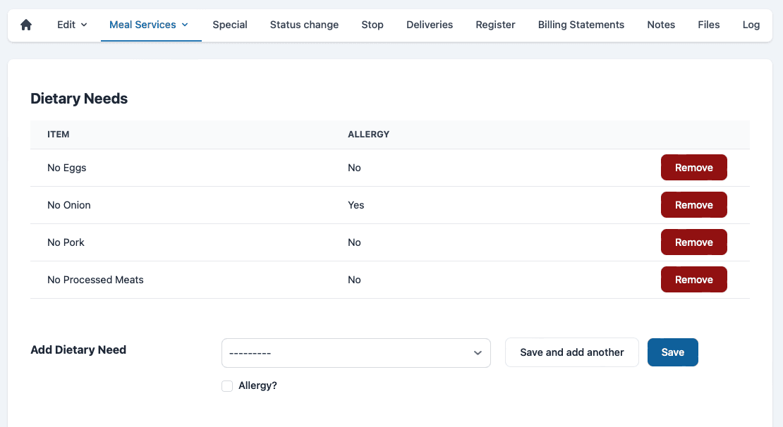
Task: Remove the No Processed Meats entry
Action: (693, 280)
